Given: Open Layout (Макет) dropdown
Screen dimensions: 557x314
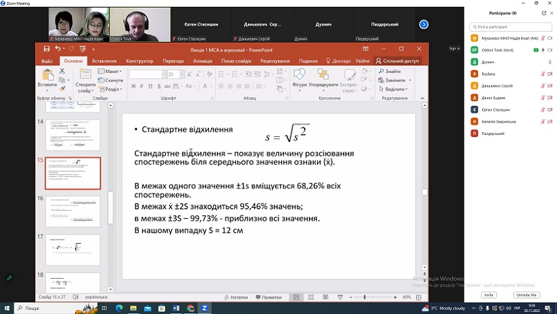Looking at the screenshot, I should tap(110, 71).
